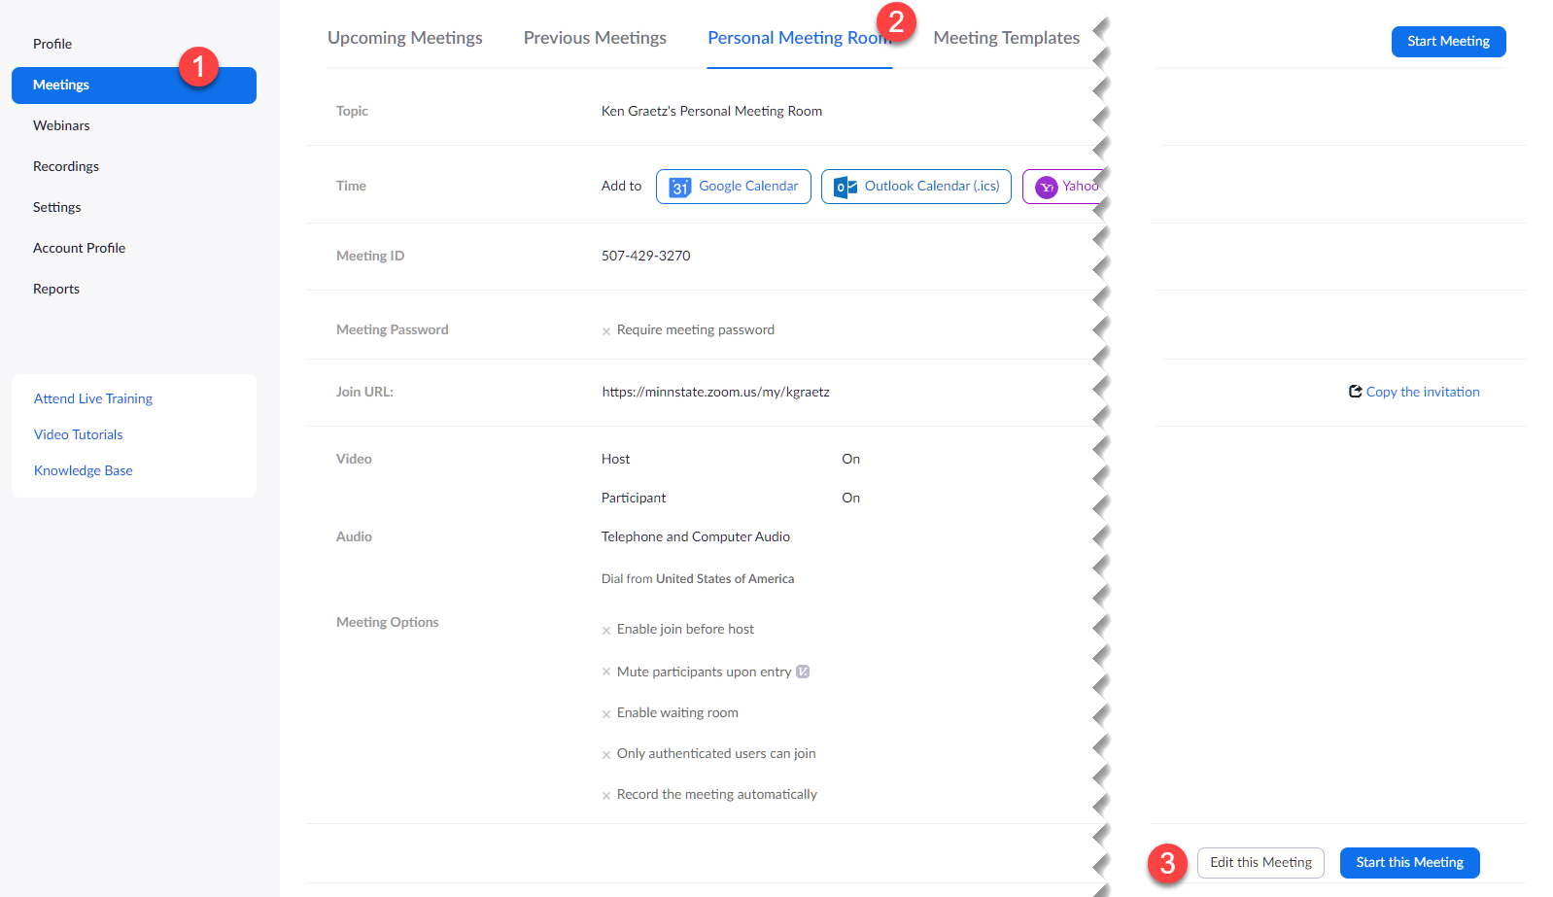Click the X mark beside Only authenticated users

coord(606,755)
